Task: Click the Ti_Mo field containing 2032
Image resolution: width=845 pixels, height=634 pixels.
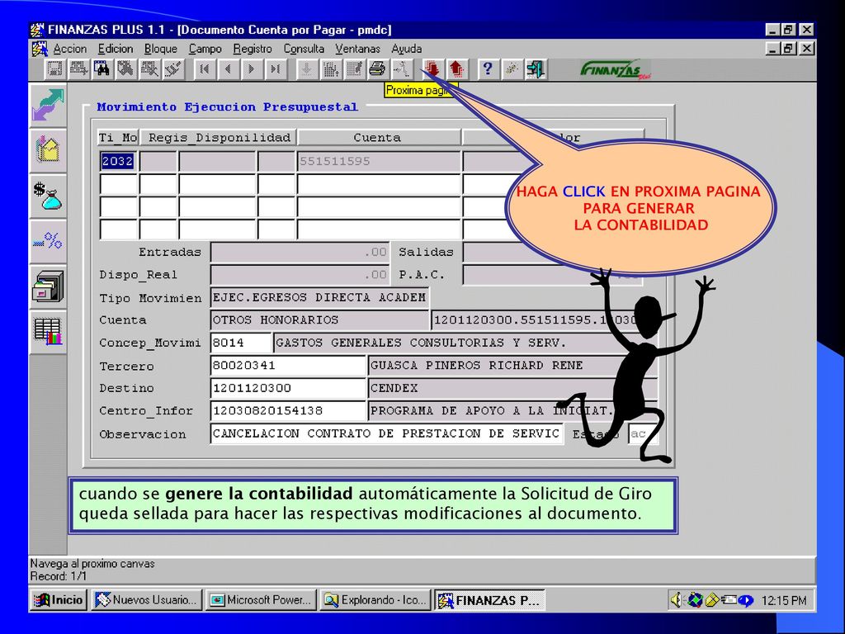Action: [118, 161]
